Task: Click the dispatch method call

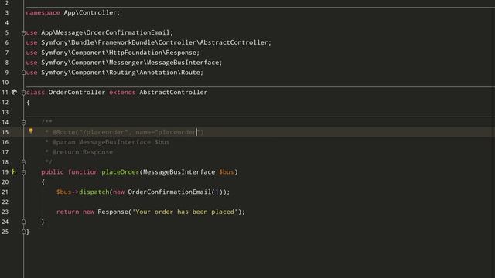Action: tap(94, 192)
